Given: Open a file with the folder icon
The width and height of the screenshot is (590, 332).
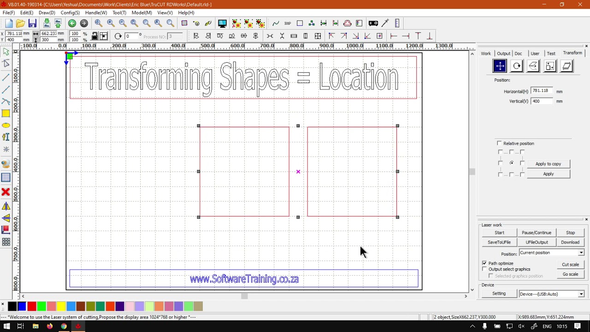Looking at the screenshot, I should [20, 24].
